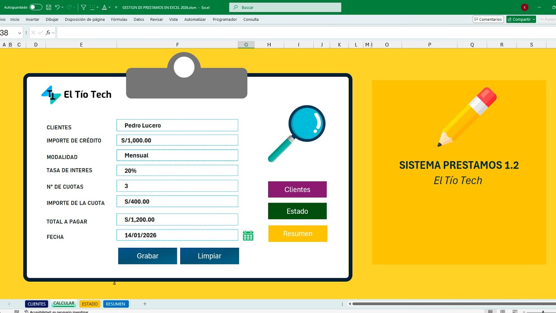Open the Insertar ribbon tab
Screen dimensions: 556x313
tap(33, 20)
